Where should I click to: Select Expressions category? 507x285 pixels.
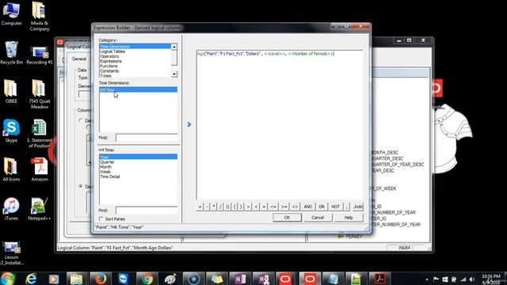(x=135, y=61)
